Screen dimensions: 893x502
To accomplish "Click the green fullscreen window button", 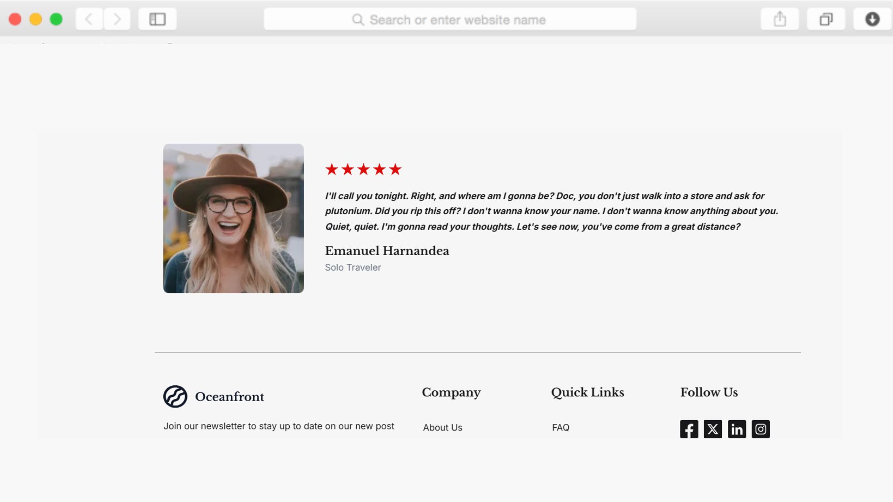I will 56,19.
